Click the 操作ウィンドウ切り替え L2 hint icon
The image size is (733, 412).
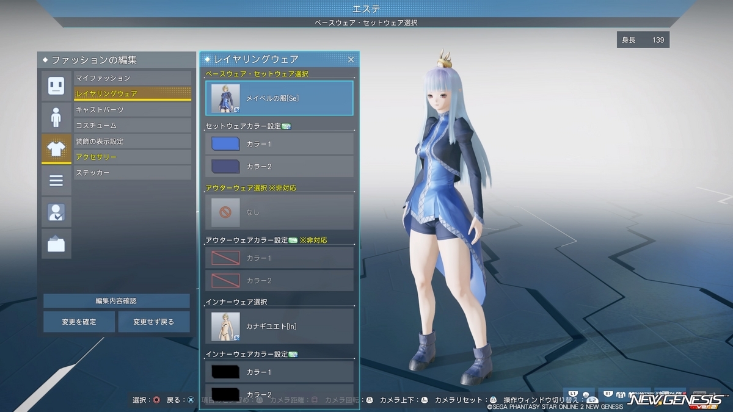(592, 401)
